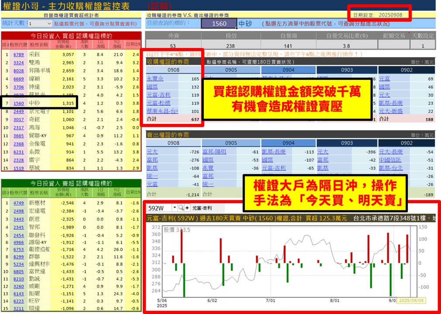
Task: Open stock code 8299 群聯 link
Action: [x=19, y=257]
